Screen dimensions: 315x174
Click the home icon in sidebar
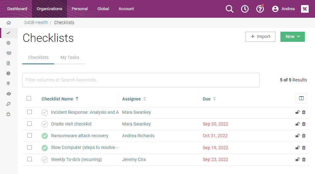point(9,23)
